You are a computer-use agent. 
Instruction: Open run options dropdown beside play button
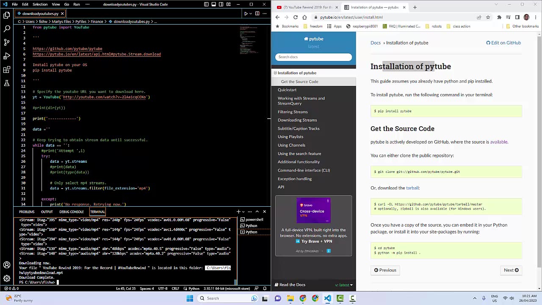point(251,14)
